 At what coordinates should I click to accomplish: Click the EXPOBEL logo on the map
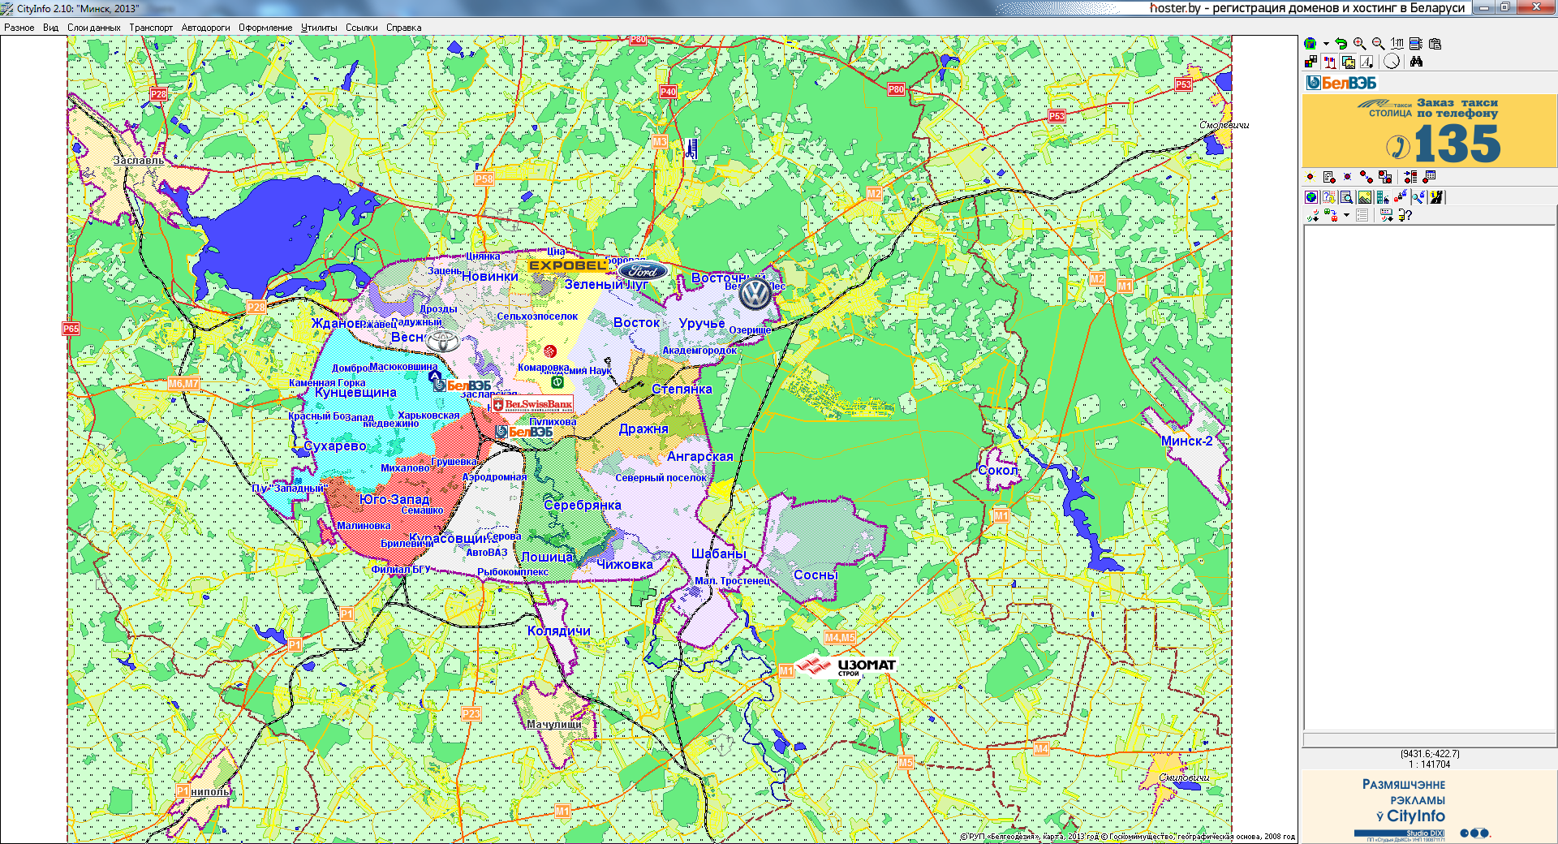click(x=567, y=265)
